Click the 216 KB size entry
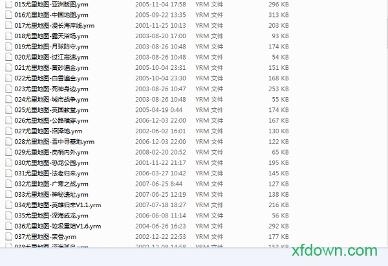388x266 pixels. tap(278, 205)
